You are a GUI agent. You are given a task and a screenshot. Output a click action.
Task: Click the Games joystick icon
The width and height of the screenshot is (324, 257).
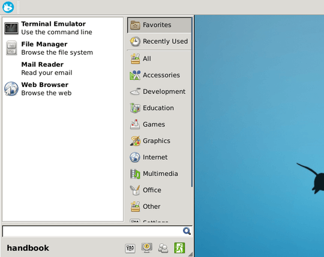[x=135, y=124]
